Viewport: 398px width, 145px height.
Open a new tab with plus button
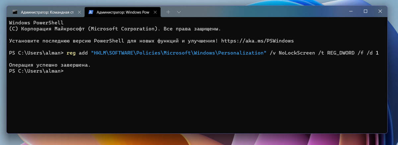[x=168, y=12]
